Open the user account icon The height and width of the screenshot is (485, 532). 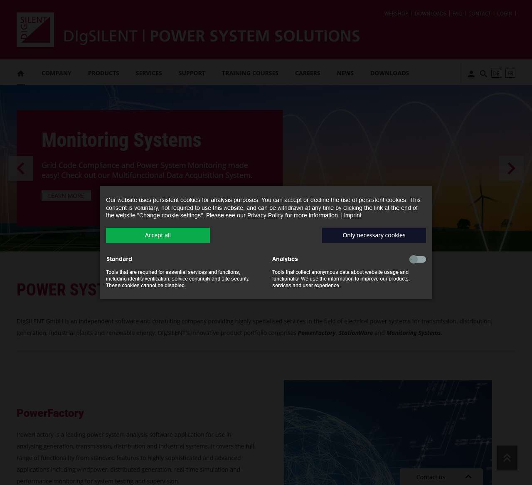pyautogui.click(x=471, y=74)
